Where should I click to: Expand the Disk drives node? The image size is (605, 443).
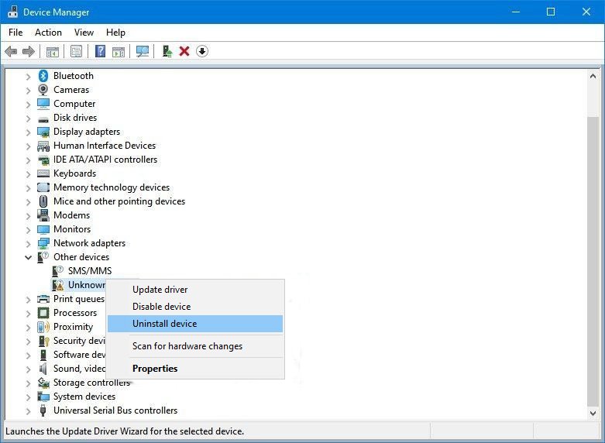pyautogui.click(x=28, y=118)
